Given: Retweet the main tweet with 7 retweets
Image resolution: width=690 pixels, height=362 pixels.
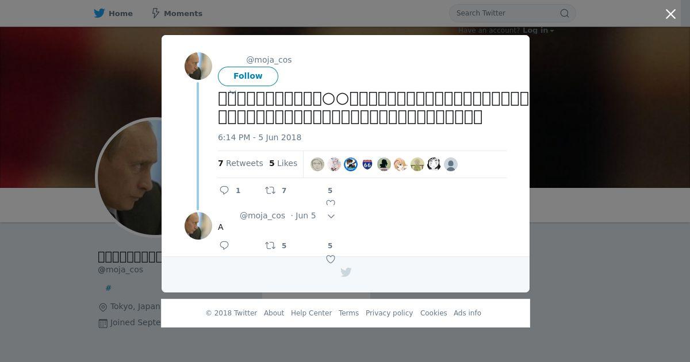Looking at the screenshot, I should [270, 190].
